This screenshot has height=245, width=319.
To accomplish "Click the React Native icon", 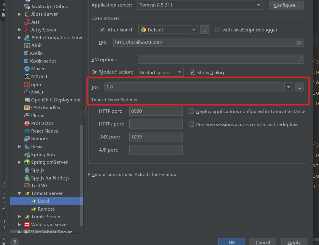I will click(x=27, y=131).
